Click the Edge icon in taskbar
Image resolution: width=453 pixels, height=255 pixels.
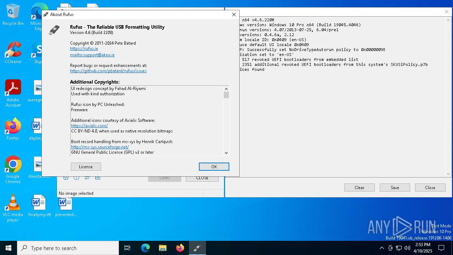[x=145, y=248]
